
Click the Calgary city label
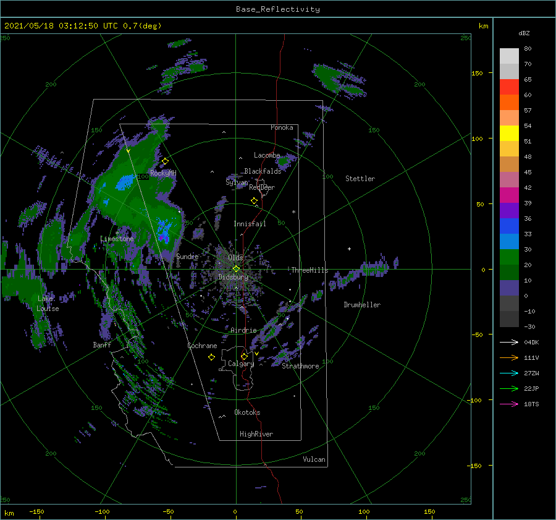[x=241, y=364]
